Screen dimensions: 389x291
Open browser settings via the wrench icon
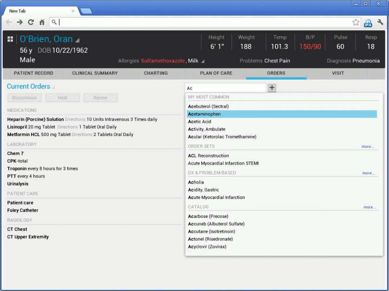(x=381, y=22)
